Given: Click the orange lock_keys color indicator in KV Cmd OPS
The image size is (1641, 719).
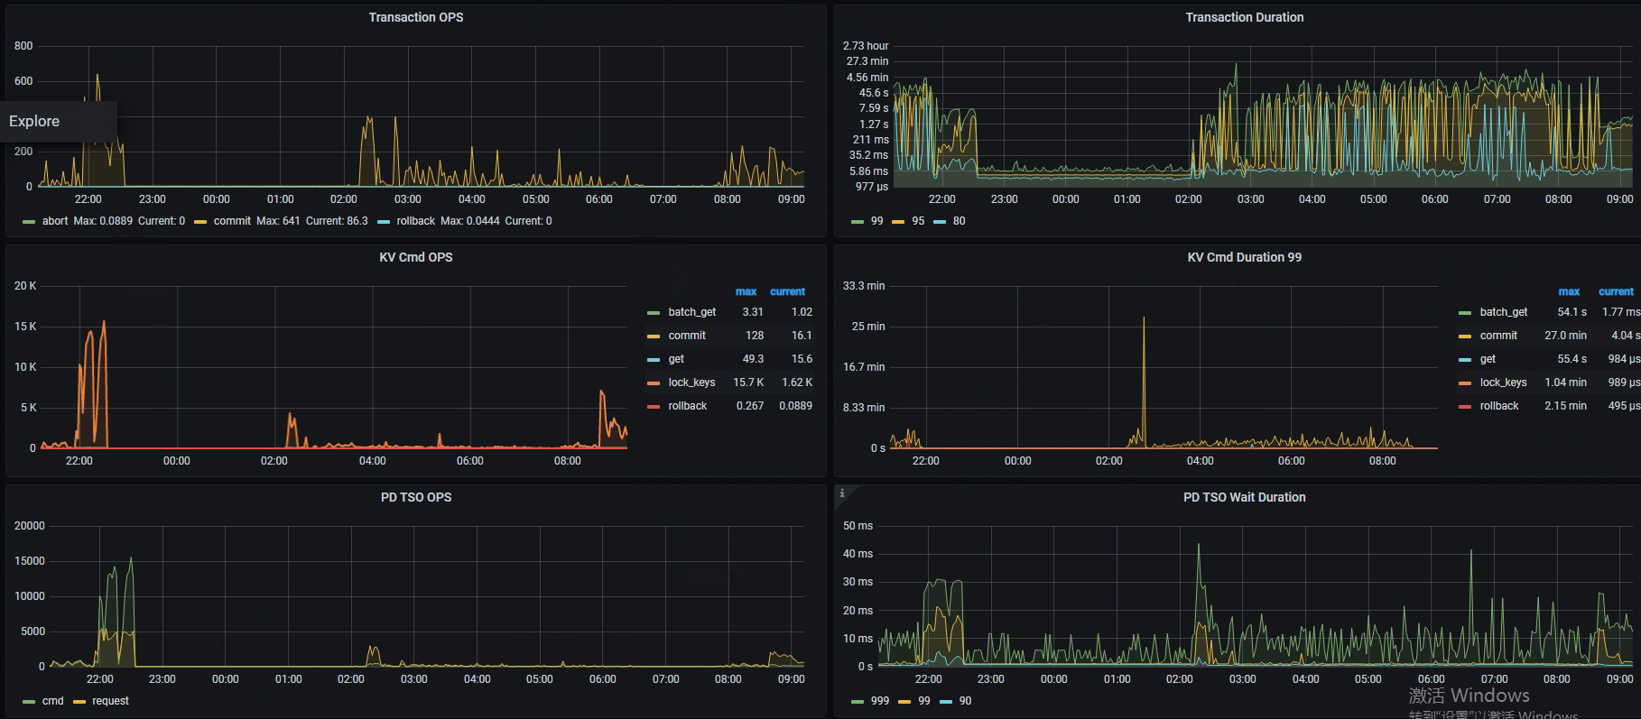Looking at the screenshot, I should coord(654,383).
